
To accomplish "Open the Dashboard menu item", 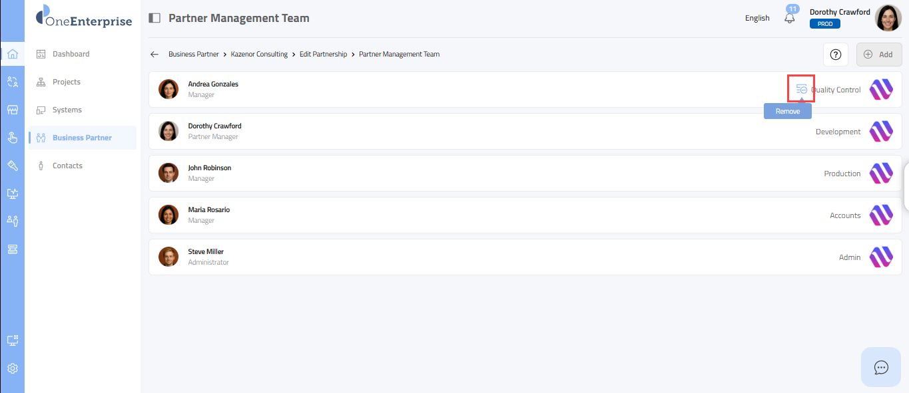I will (71, 54).
